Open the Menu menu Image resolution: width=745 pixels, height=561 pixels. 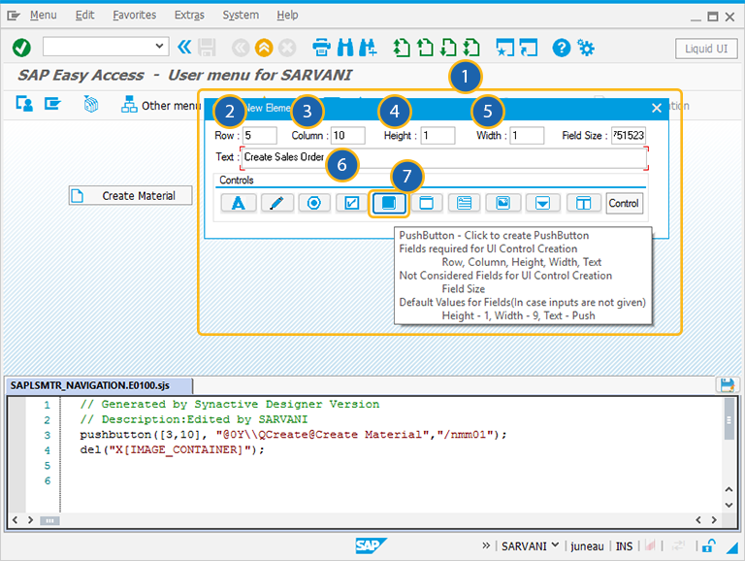pyautogui.click(x=44, y=16)
